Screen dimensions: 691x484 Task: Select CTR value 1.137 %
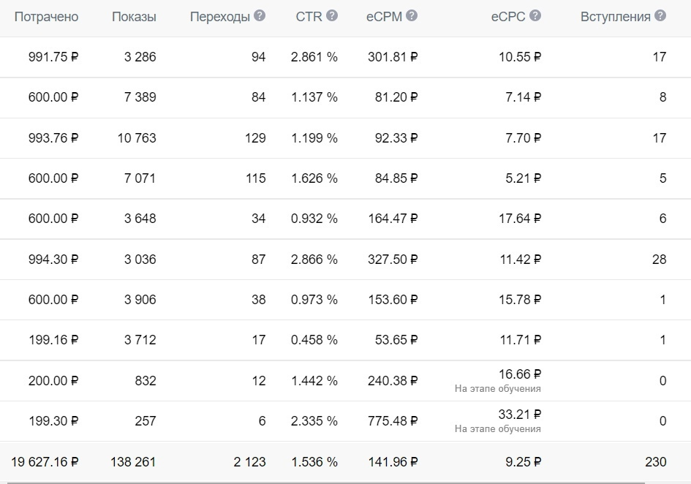[314, 97]
